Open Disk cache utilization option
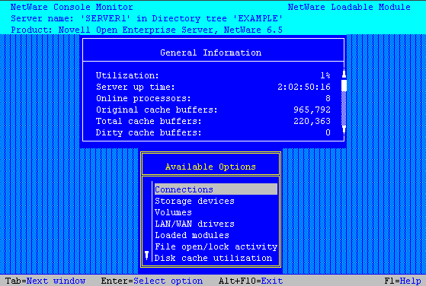 pyautogui.click(x=213, y=258)
